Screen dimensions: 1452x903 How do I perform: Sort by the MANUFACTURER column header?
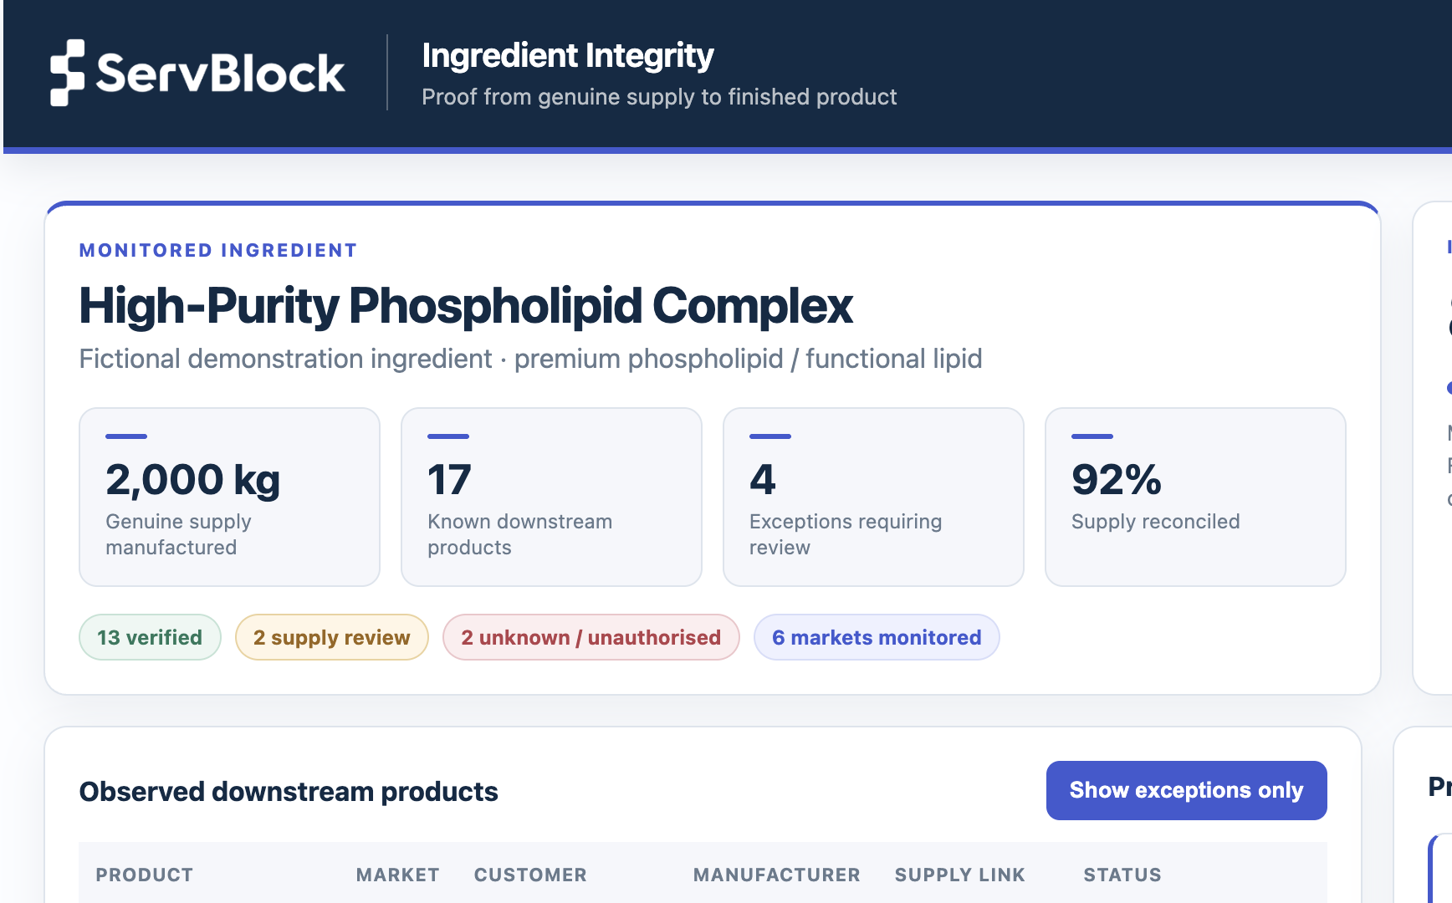tap(776, 875)
